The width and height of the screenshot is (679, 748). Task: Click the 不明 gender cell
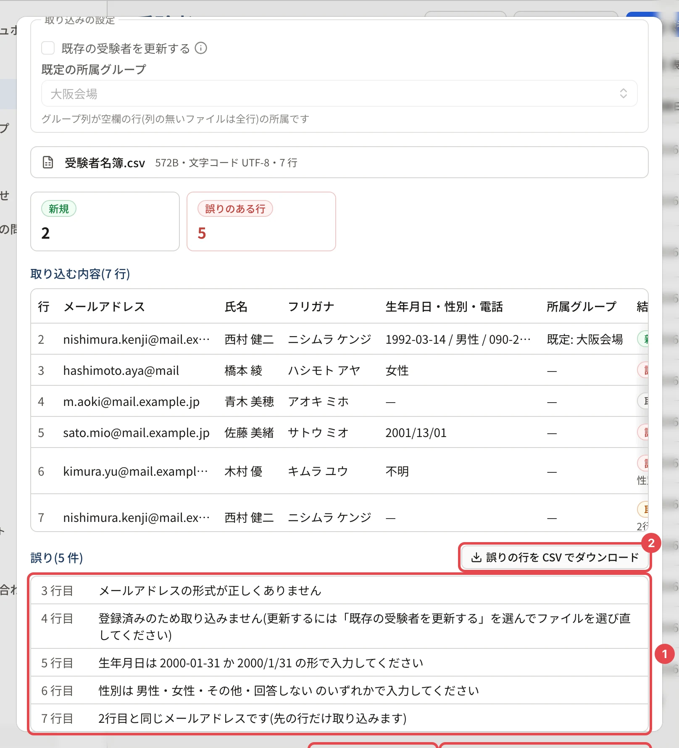pyautogui.click(x=397, y=471)
